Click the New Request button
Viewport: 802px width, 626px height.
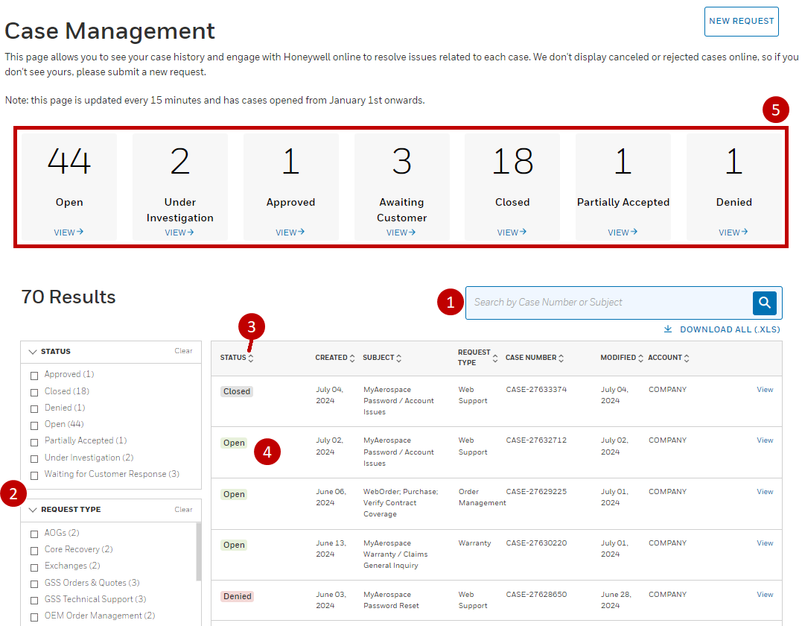click(x=741, y=22)
